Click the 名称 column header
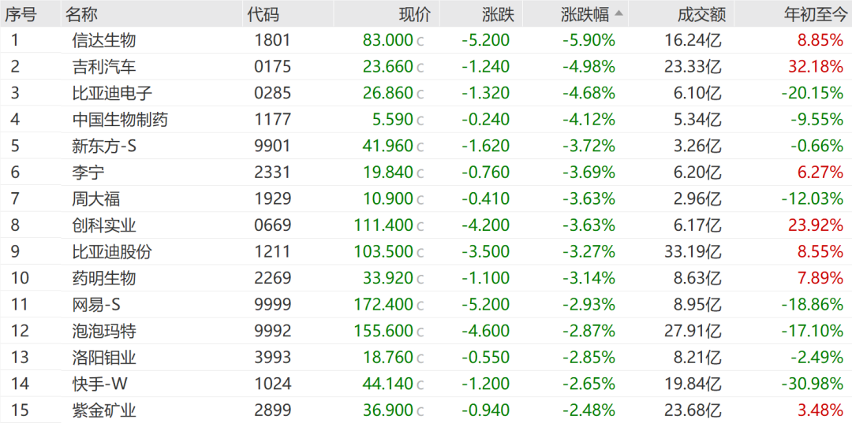Viewport: 852px width, 423px height. [82, 14]
